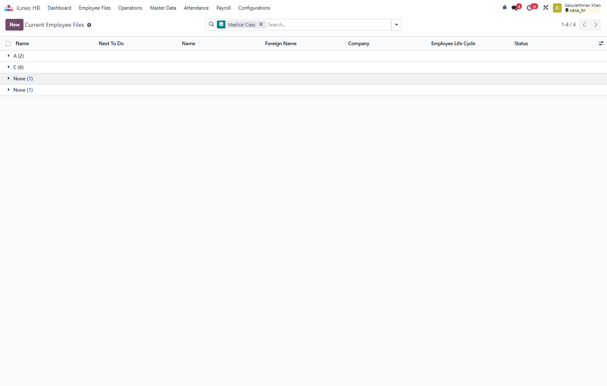Click the 1-4 / 4 pager counter
Screen dimensions: 607x386
tap(568, 25)
